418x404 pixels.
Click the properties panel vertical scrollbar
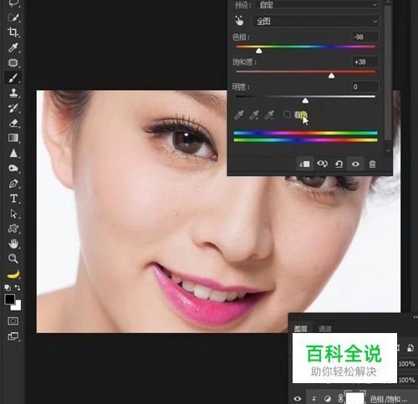coord(388,73)
